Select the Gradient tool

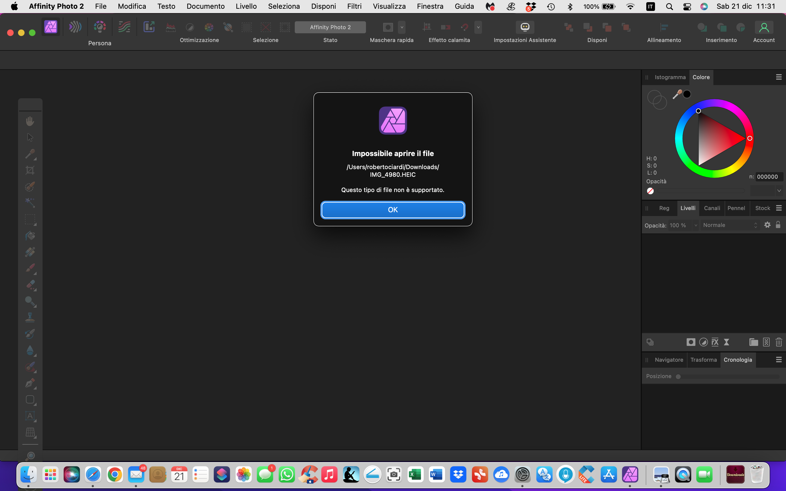pos(30,252)
